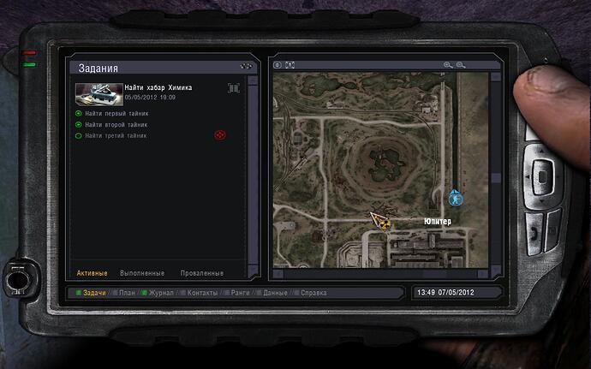Click the zoom in magnifier above map

(x=447, y=65)
